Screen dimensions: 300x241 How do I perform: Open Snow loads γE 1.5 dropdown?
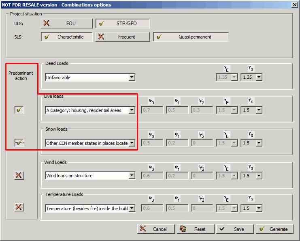click(227, 143)
